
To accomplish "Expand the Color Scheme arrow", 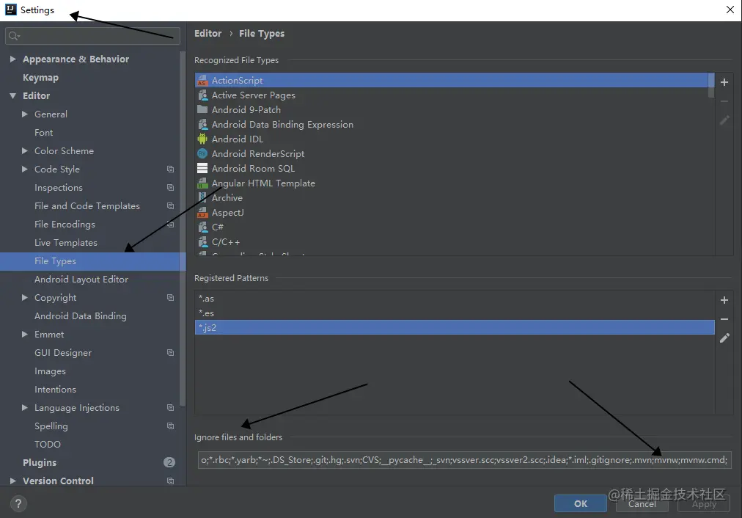I will click(25, 150).
